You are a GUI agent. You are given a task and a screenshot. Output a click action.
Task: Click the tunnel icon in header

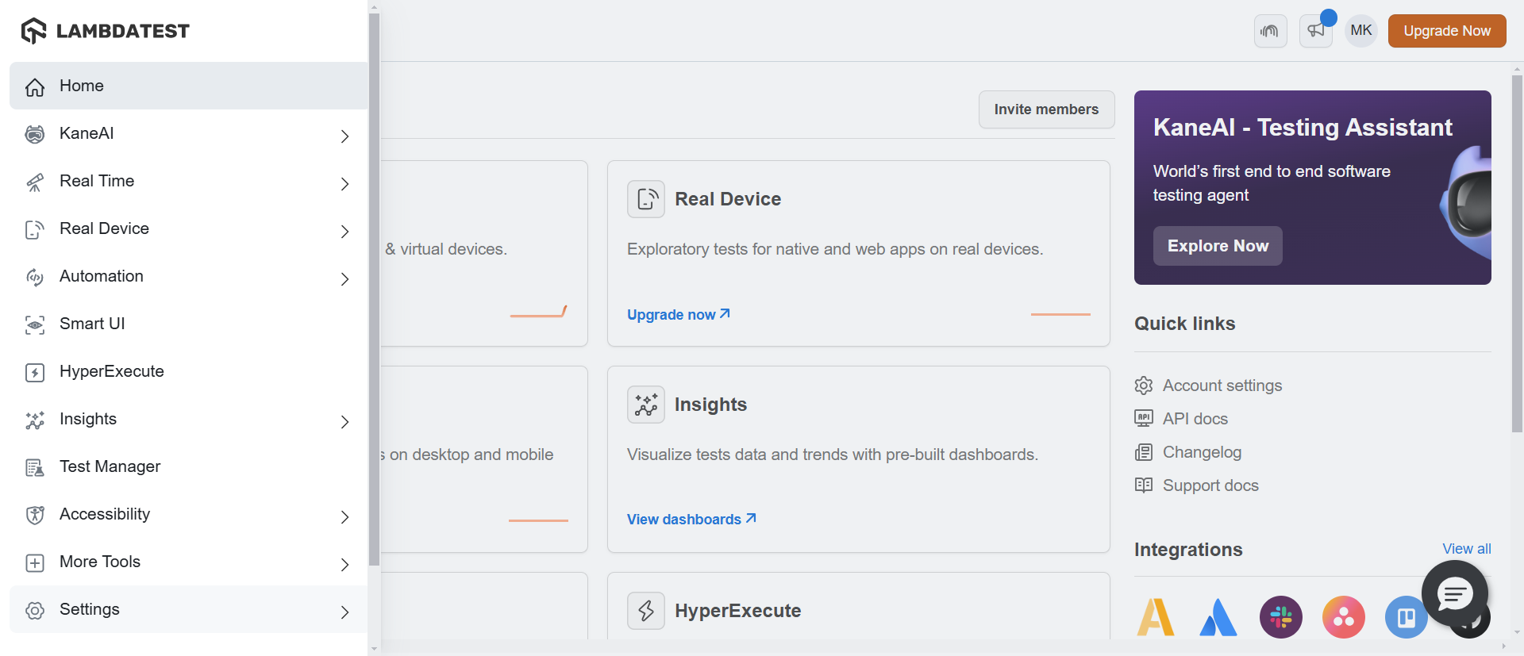click(1270, 31)
